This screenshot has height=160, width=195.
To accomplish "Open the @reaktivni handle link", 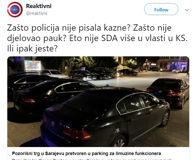I will coord(37,13).
